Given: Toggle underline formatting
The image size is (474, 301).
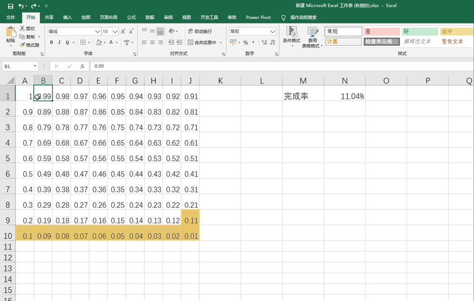Looking at the screenshot, I should coord(67,43).
